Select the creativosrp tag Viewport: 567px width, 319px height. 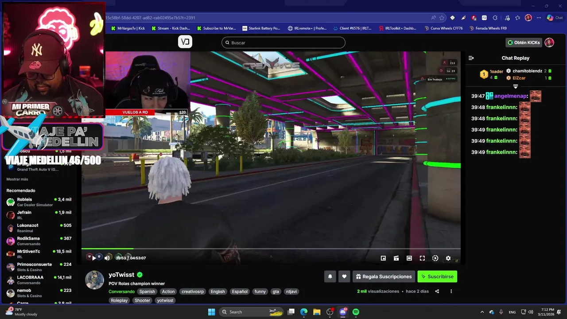click(192, 292)
